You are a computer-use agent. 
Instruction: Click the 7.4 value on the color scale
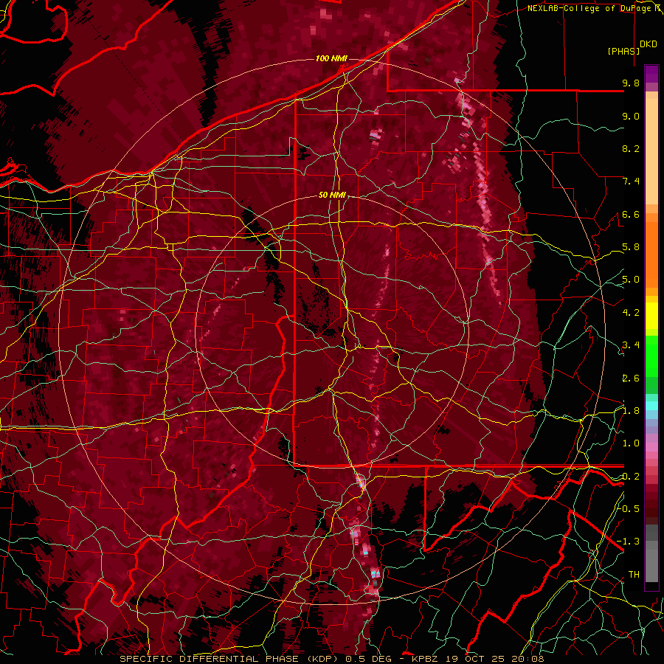[x=631, y=181]
